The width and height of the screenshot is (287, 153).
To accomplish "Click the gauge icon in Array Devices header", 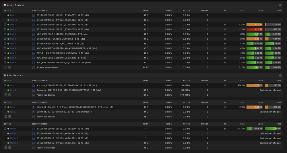I will pyautogui.click(x=280, y=5).
